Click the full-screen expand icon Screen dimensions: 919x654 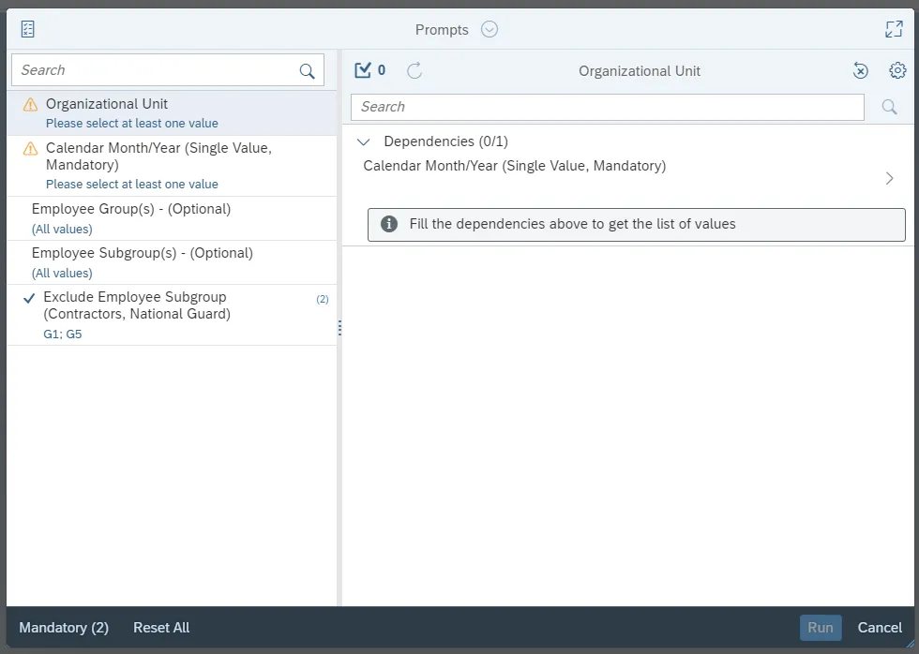[x=894, y=29]
